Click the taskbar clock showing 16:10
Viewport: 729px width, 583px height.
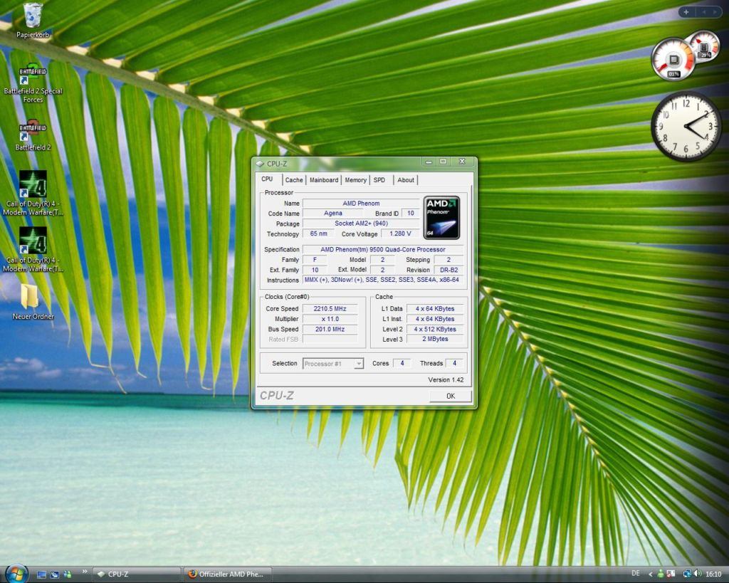point(713,574)
